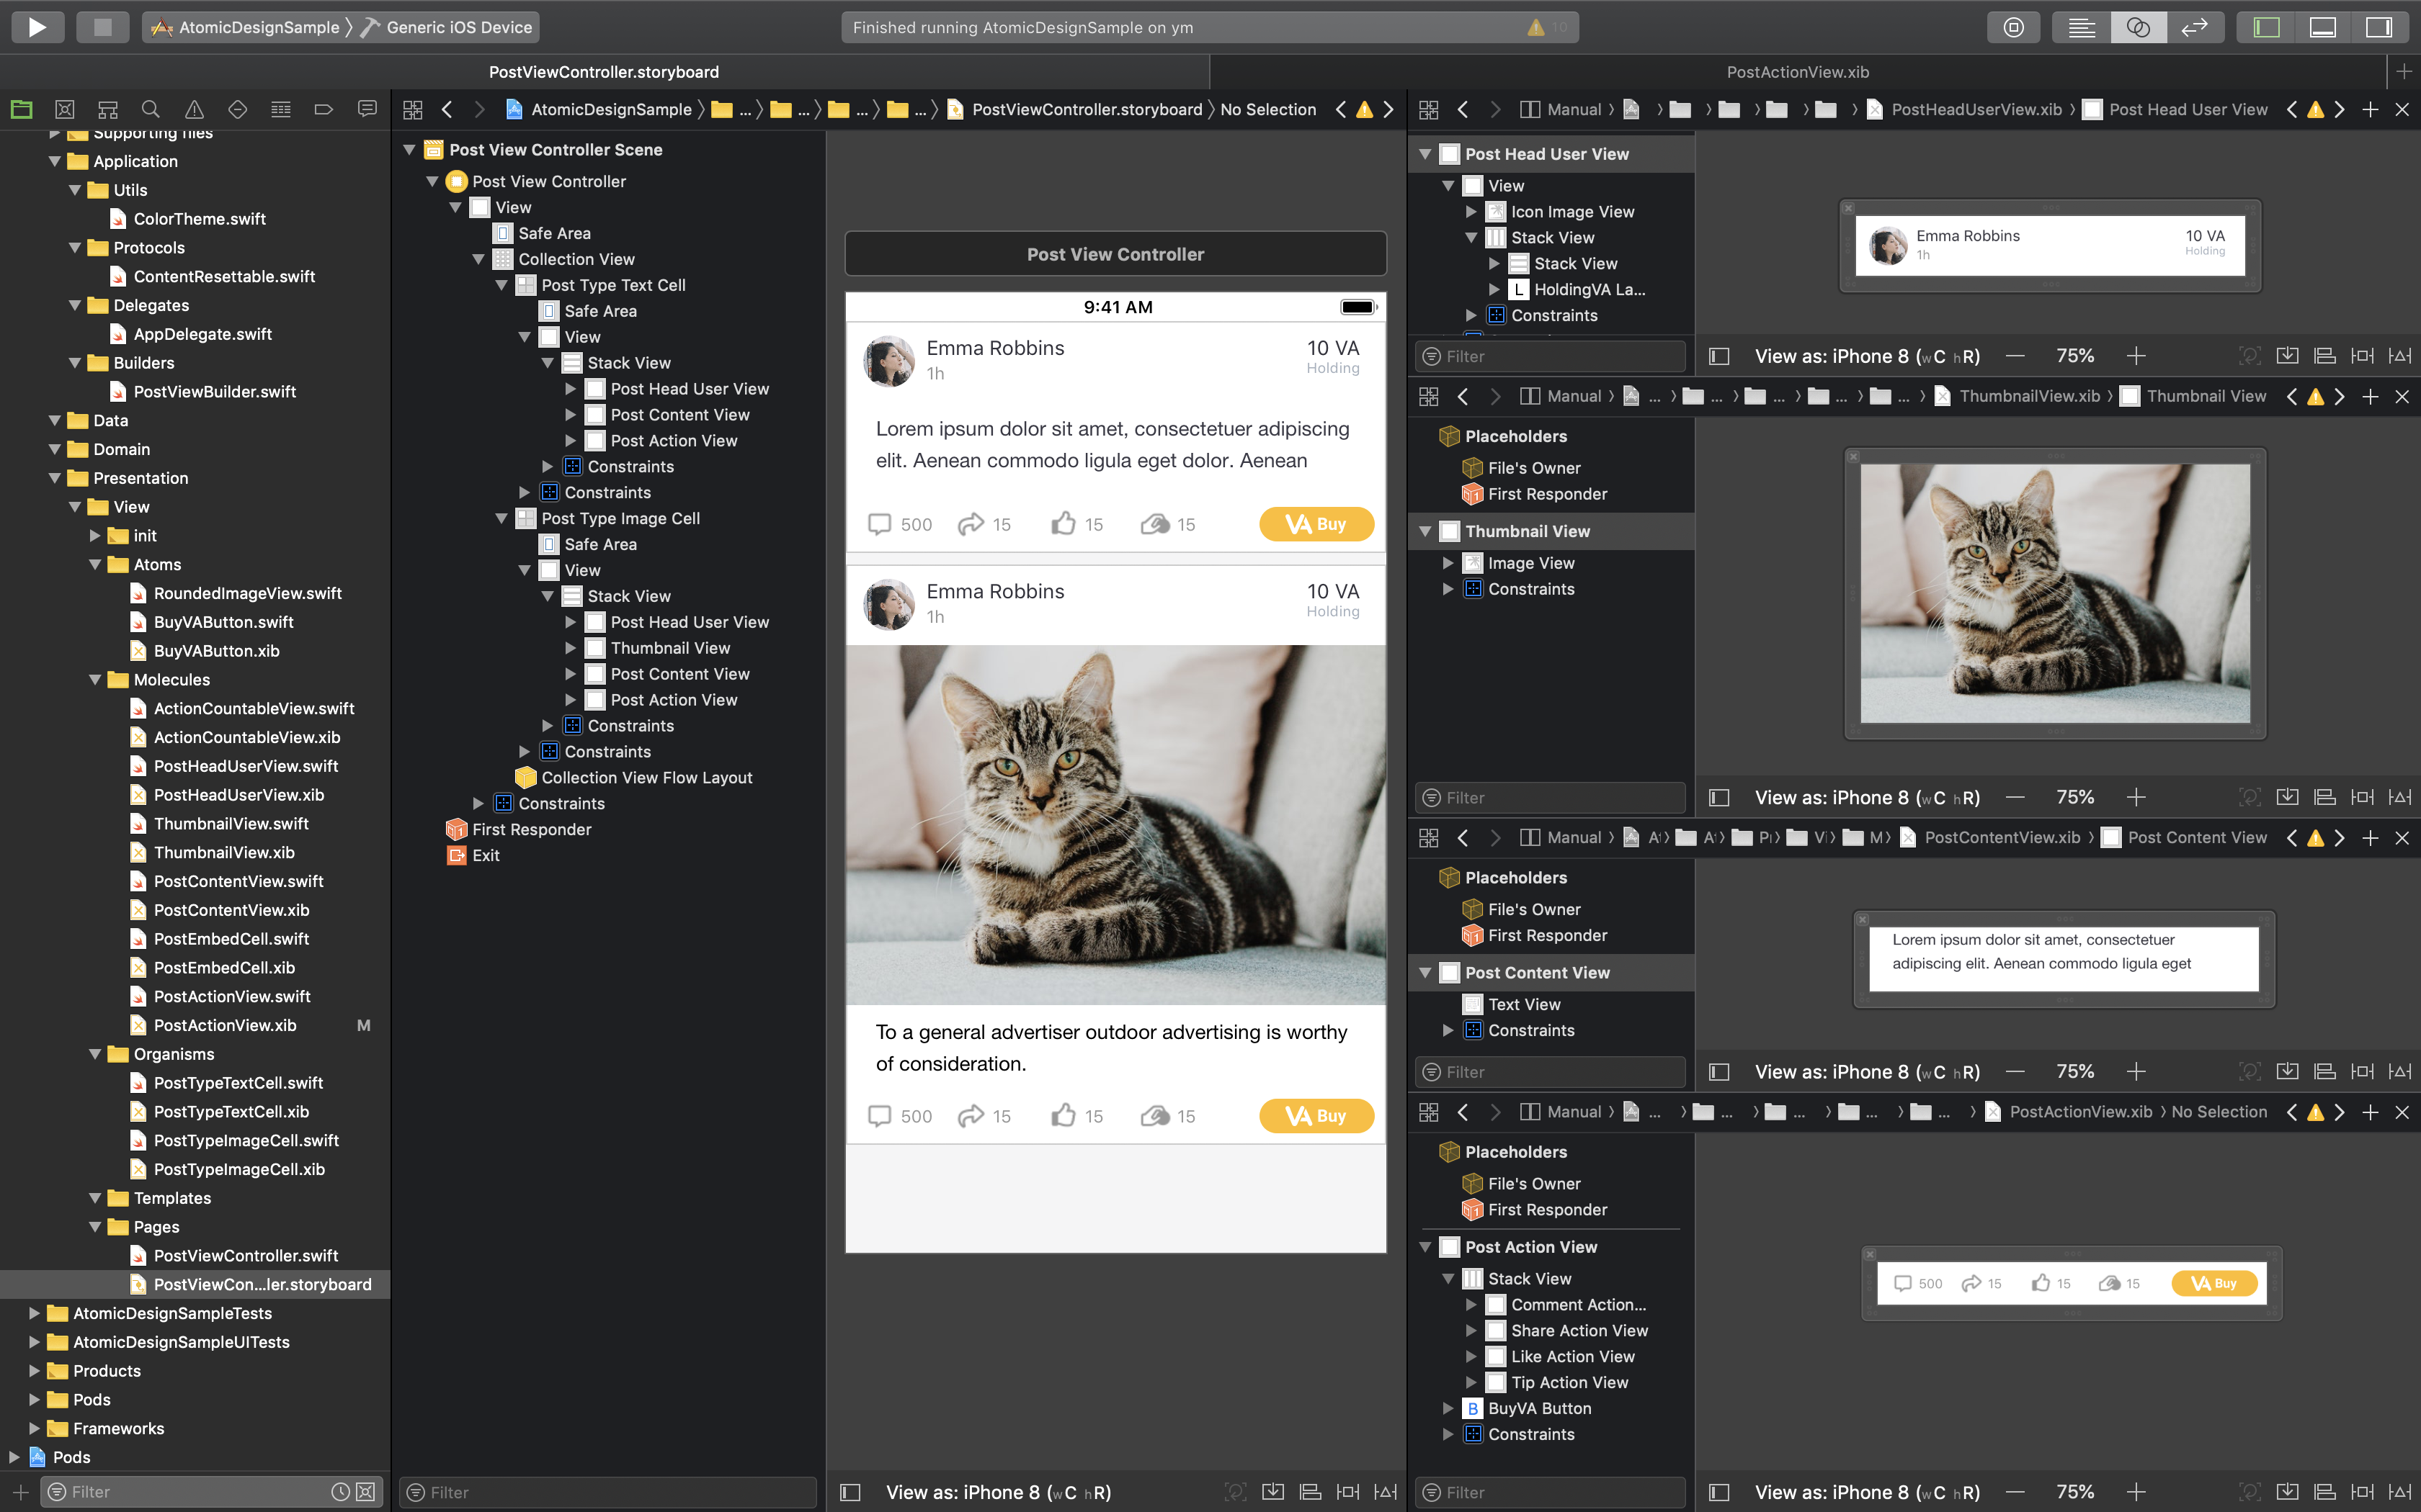Open the source control navigator icon
The height and width of the screenshot is (1512, 2421).
[x=65, y=109]
